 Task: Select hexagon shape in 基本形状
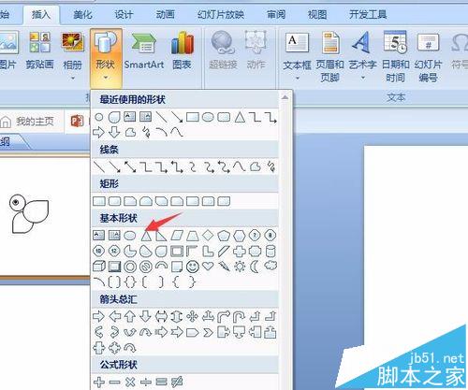click(239, 236)
